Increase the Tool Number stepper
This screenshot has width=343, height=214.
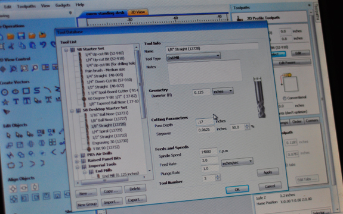point(218,177)
